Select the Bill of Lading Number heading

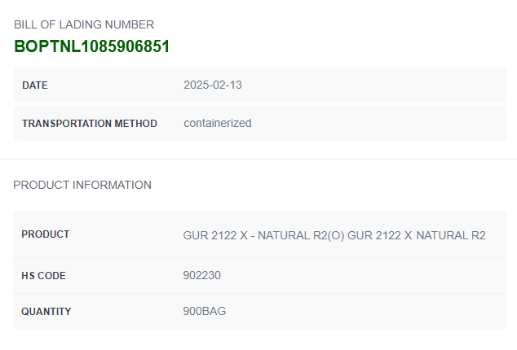[x=84, y=24]
